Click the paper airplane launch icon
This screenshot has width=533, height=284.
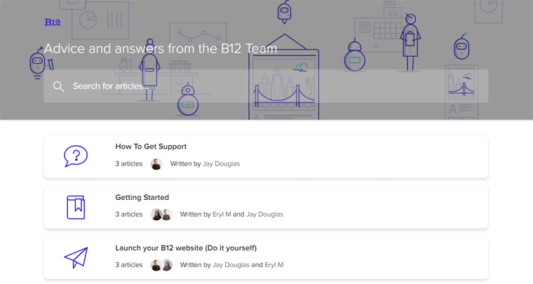pyautogui.click(x=76, y=258)
